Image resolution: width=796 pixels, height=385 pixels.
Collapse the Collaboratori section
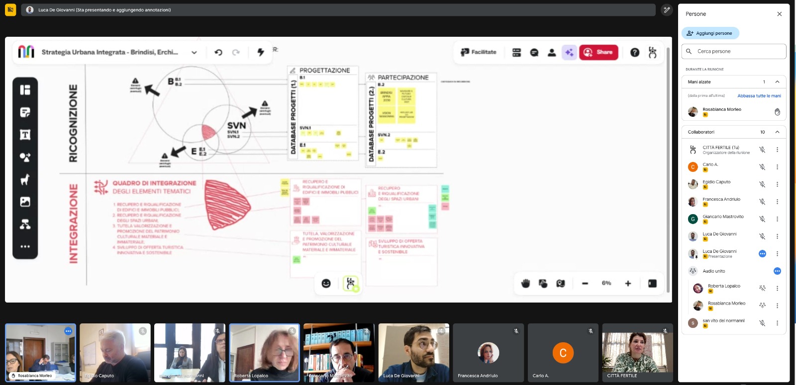coord(777,132)
